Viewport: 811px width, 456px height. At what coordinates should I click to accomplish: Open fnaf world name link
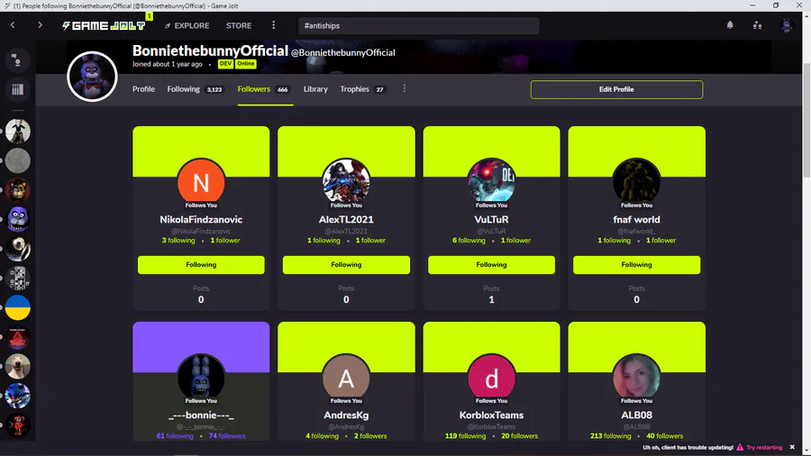click(637, 219)
